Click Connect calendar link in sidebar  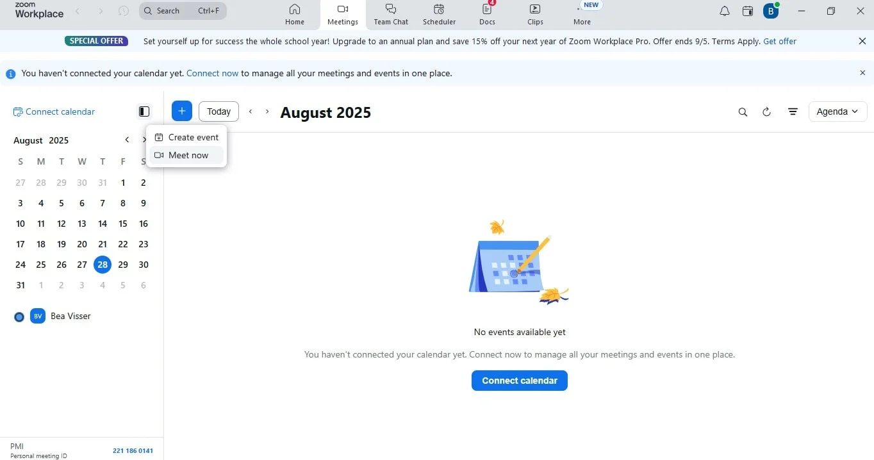click(54, 111)
